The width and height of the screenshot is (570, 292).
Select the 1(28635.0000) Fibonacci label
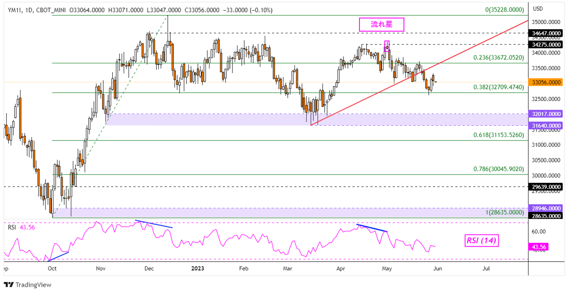coord(505,213)
